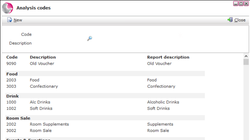Click the Alc Drinks description
The height and width of the screenshot is (140, 250).
tap(40, 102)
